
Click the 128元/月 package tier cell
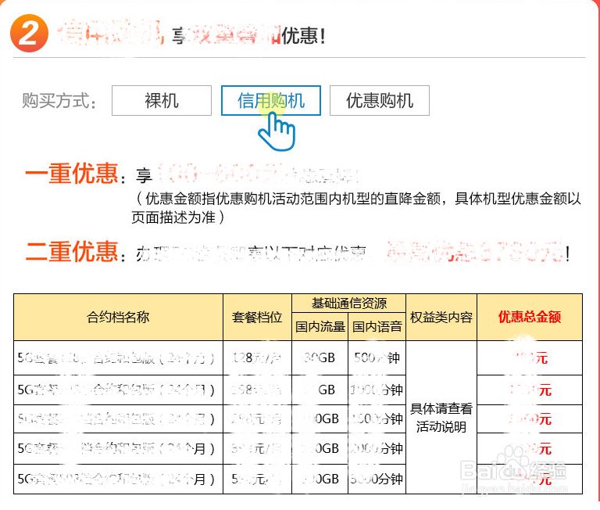coord(257,358)
